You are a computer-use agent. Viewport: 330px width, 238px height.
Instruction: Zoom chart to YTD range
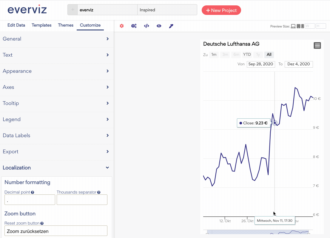pyautogui.click(x=247, y=55)
